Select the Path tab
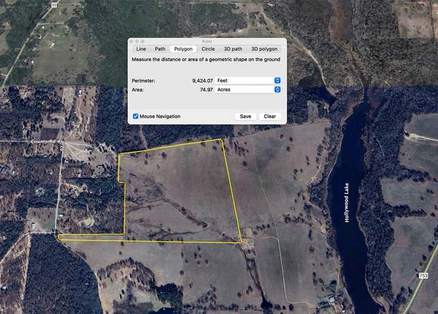Image resolution: width=438 pixels, height=314 pixels. 160,49
